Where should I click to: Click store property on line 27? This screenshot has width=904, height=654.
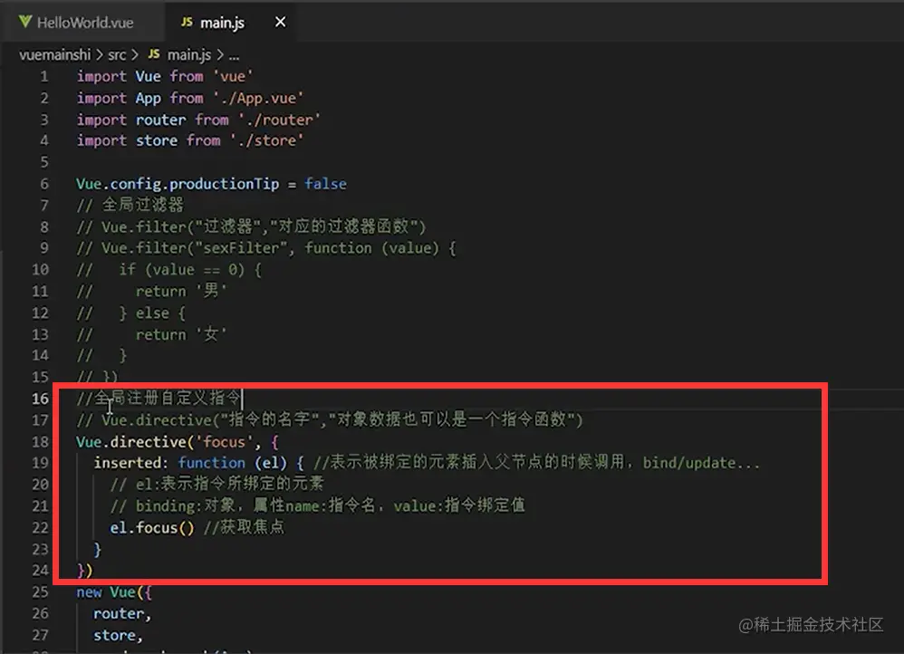[x=115, y=635]
